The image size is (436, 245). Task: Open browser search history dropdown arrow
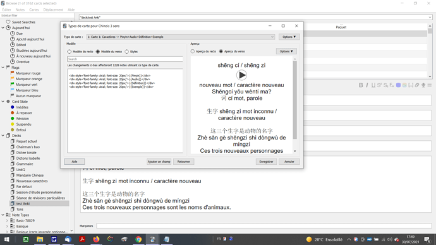(430, 18)
